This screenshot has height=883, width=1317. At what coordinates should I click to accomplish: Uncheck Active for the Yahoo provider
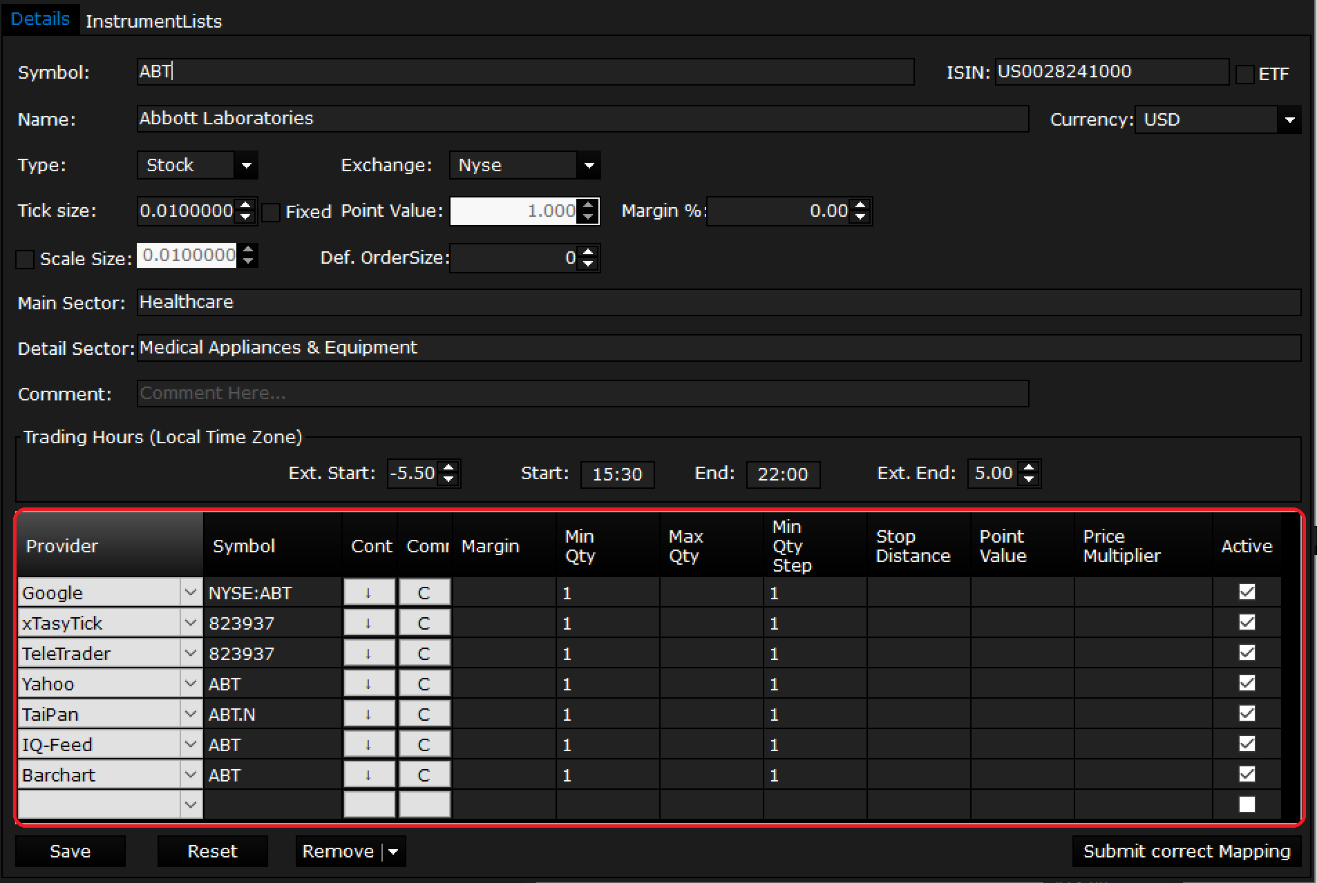click(1247, 683)
